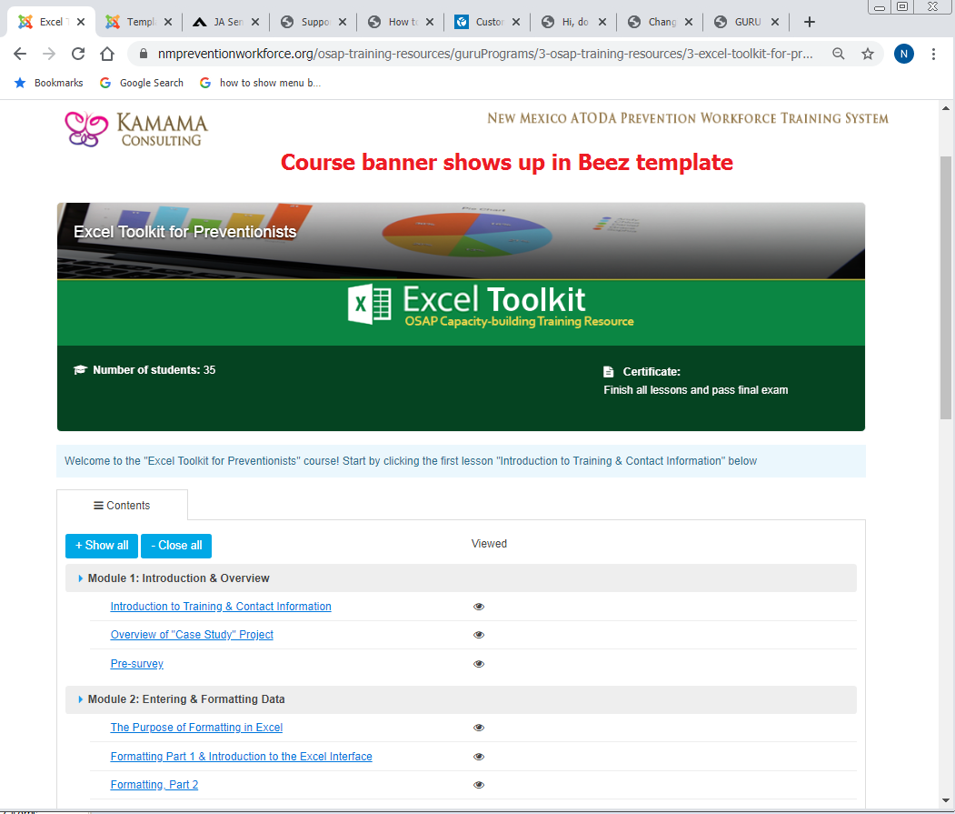Open Introduction to Training & Contact Information lesson

tap(221, 606)
